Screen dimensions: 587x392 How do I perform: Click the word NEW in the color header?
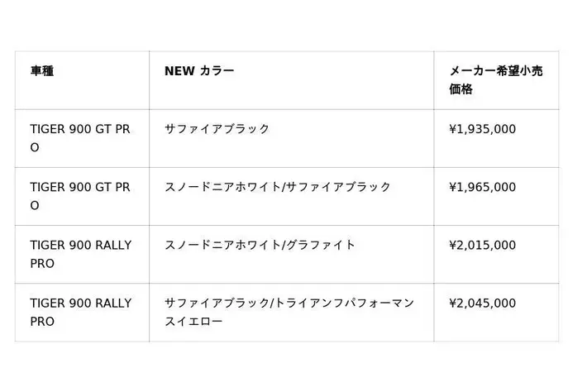click(x=179, y=71)
